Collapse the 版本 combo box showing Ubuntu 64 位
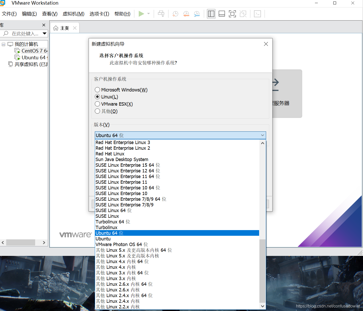This screenshot has width=363, height=311. tap(180, 135)
